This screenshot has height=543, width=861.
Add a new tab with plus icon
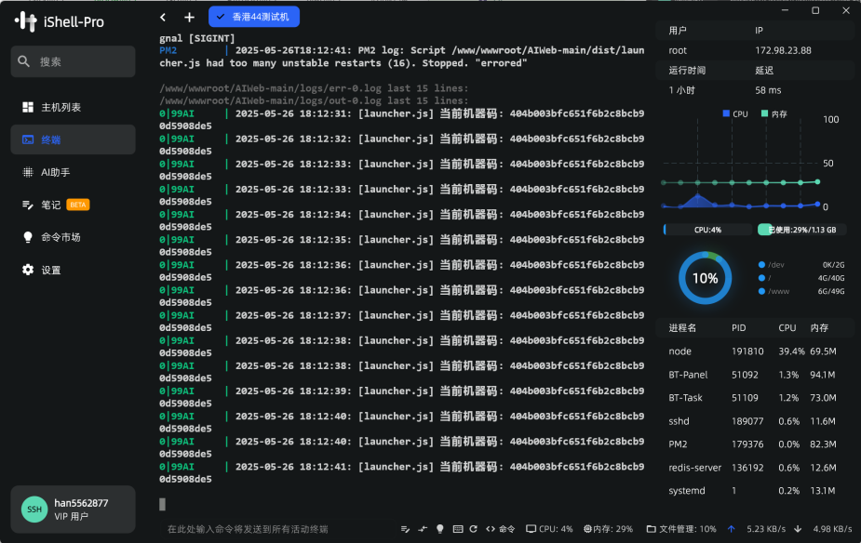coord(189,17)
